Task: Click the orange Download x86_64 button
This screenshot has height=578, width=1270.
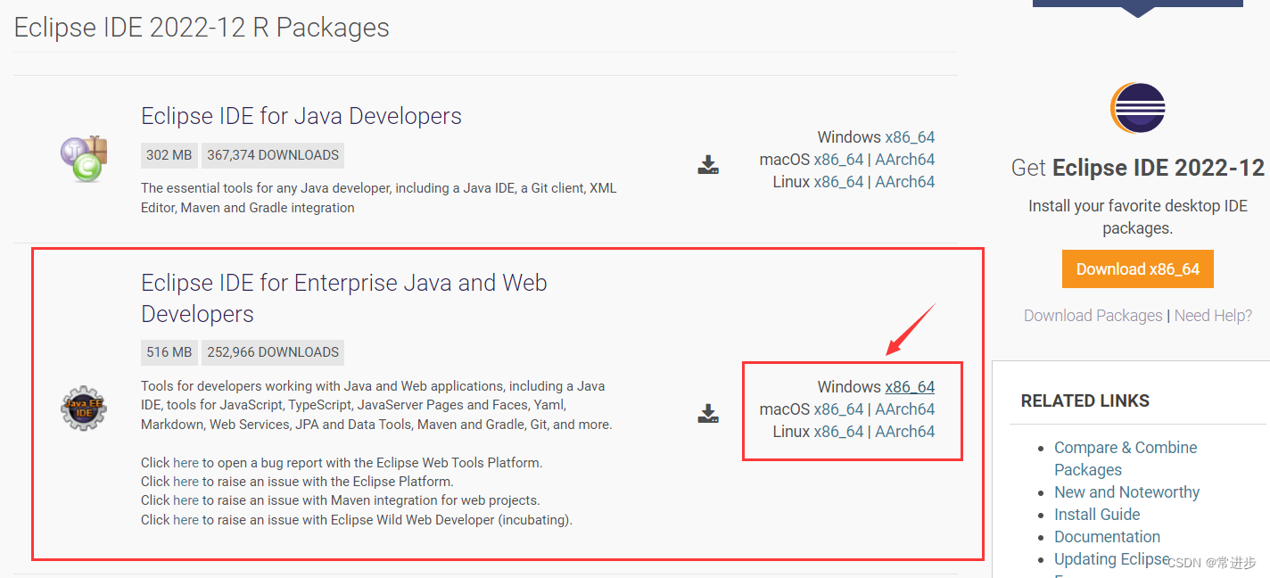Action: pyautogui.click(x=1138, y=269)
